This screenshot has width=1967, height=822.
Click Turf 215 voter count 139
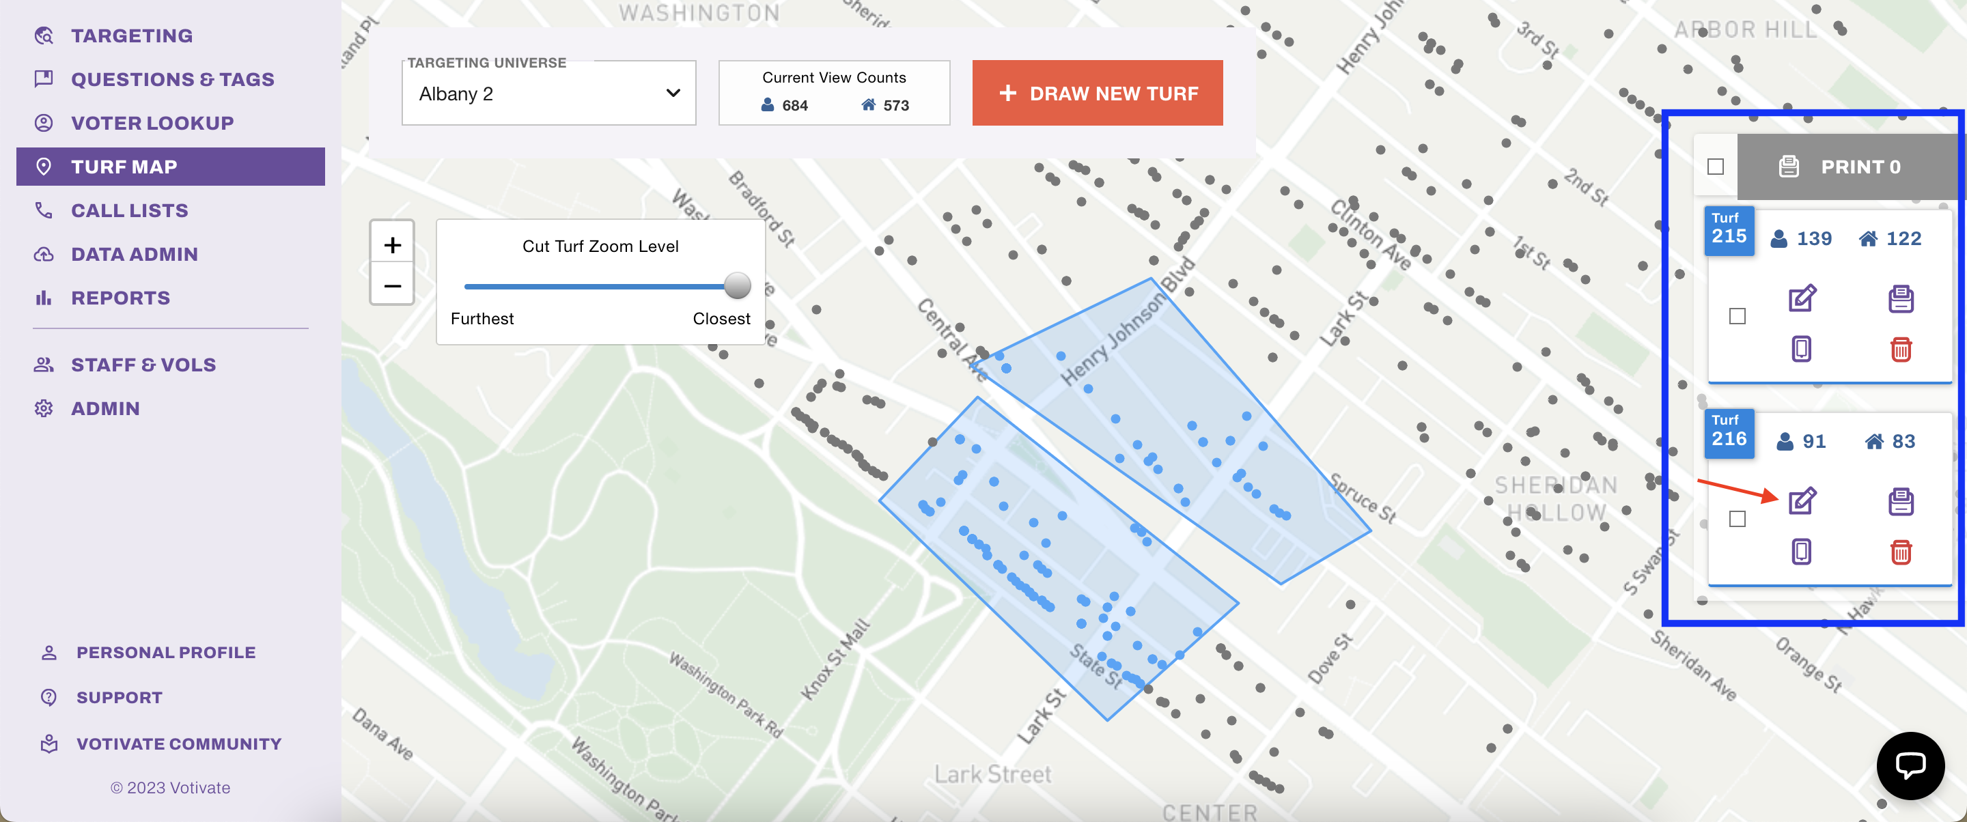click(x=1813, y=239)
